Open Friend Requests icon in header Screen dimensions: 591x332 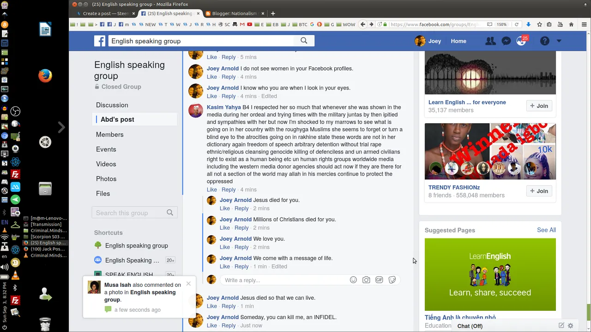click(x=490, y=41)
